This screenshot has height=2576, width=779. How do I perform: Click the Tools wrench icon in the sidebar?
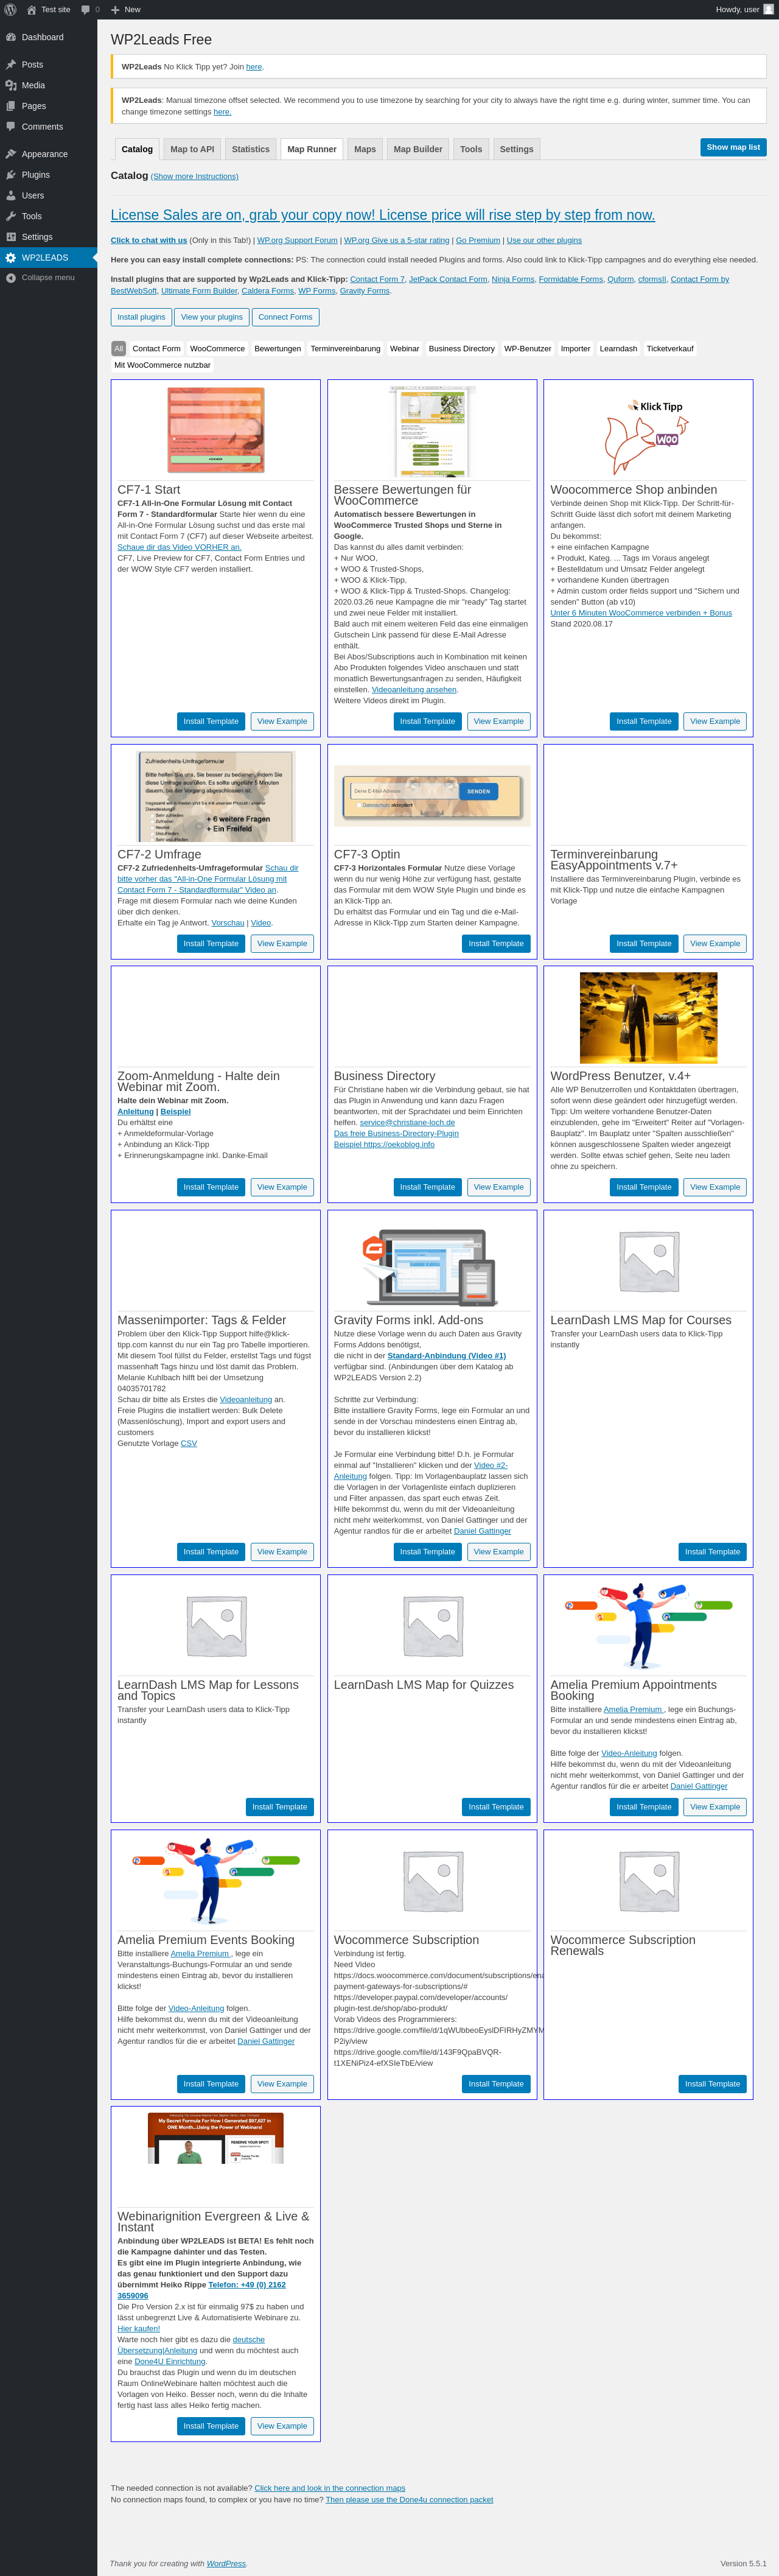tap(11, 216)
